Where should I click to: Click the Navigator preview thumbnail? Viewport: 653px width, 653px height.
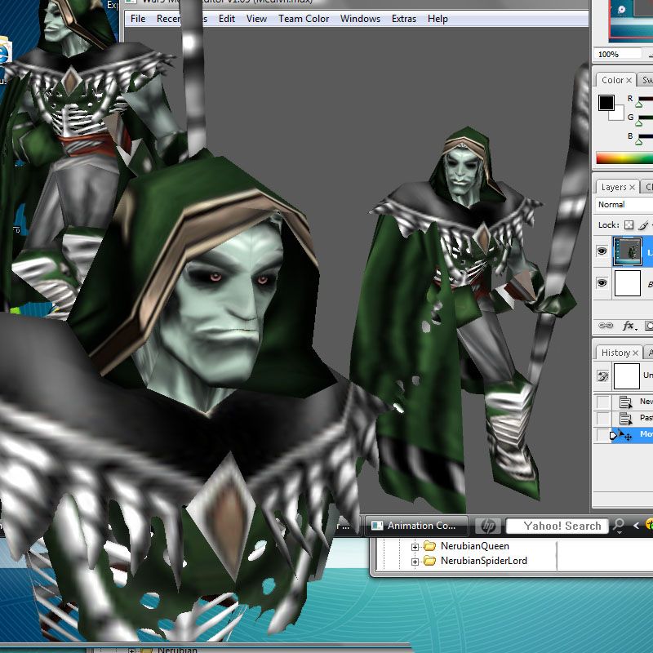tap(631, 21)
